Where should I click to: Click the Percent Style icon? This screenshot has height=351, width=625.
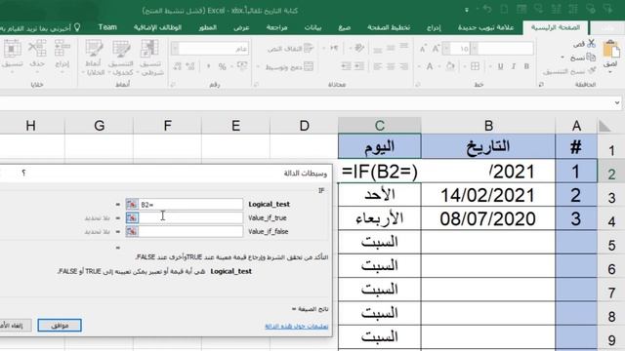(223, 66)
